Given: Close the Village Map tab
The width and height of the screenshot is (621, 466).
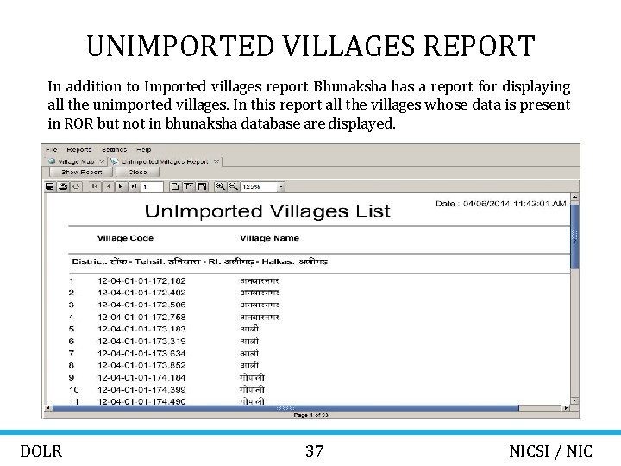Looking at the screenshot, I should pos(102,161).
